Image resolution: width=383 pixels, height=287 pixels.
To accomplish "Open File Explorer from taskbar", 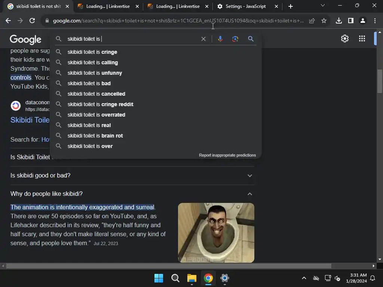I will point(192,278).
